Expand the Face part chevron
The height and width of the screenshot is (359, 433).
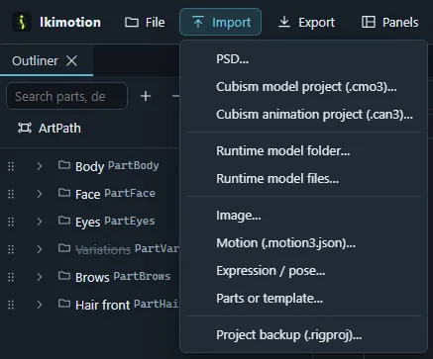tap(40, 194)
